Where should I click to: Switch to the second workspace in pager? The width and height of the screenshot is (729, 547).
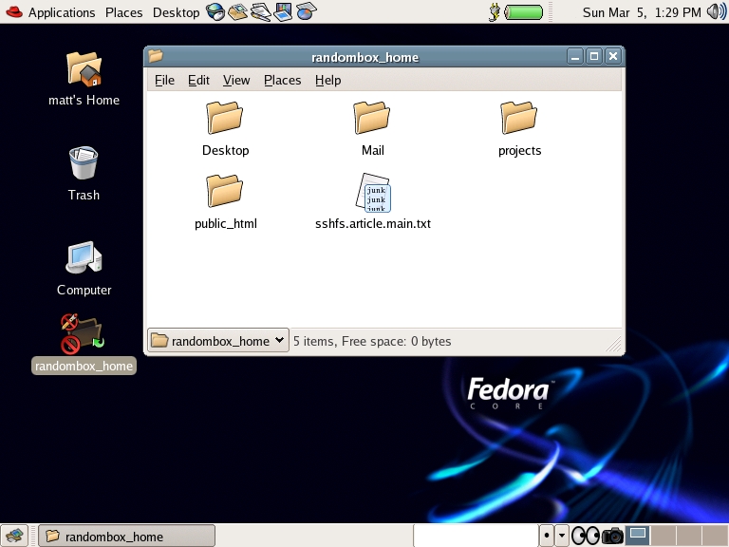coord(663,536)
